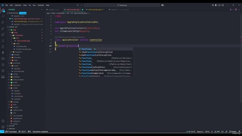Toggle the Panel layout button

coord(219,5)
